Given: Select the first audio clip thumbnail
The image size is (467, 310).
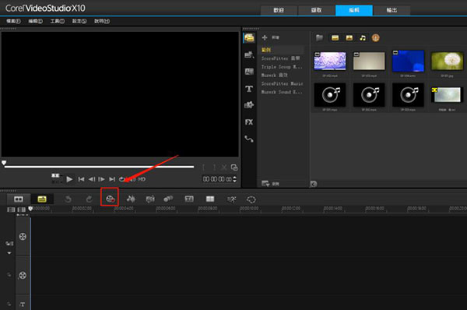Looking at the screenshot, I should (x=330, y=95).
